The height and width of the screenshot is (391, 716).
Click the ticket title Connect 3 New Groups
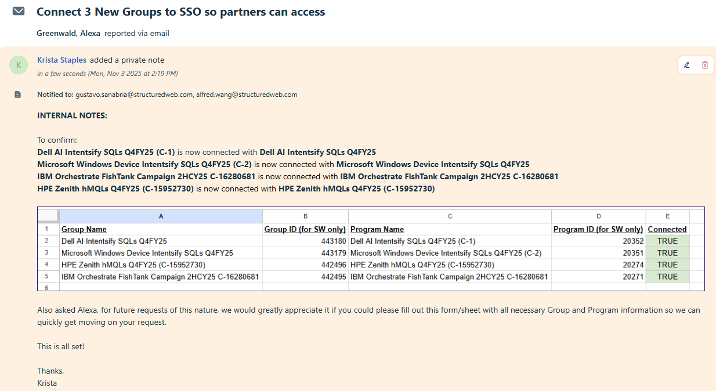point(180,12)
